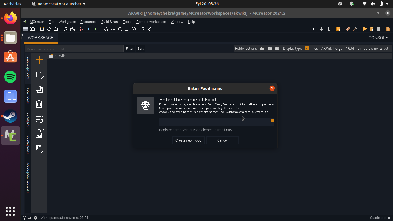The width and height of the screenshot is (393, 221).
Task: Click the film strip animation toolbar icon
Action: click(32, 29)
